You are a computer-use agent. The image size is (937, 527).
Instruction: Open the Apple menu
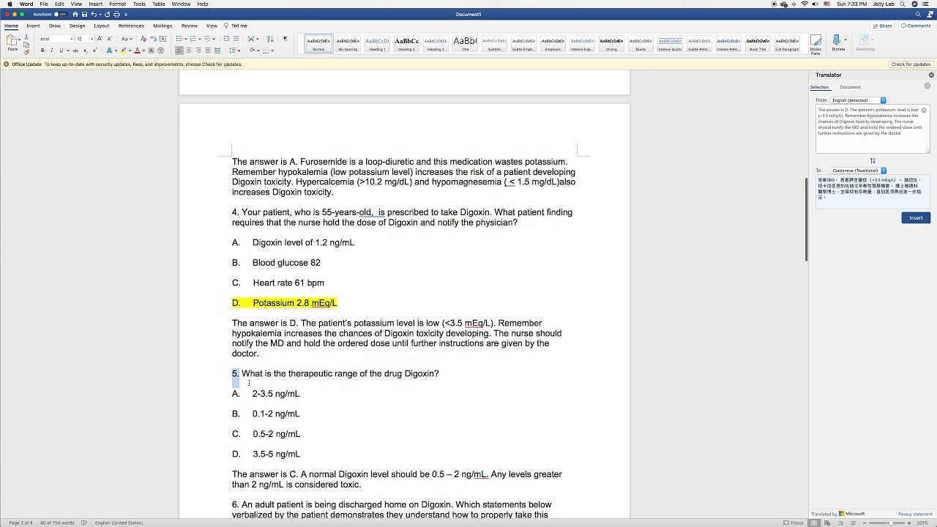click(10, 4)
